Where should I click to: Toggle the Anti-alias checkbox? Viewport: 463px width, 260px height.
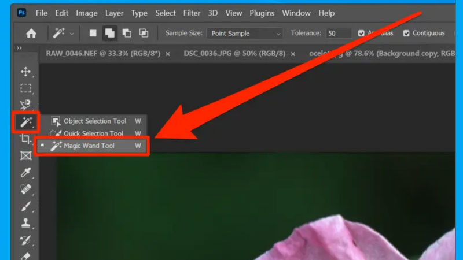coord(361,34)
